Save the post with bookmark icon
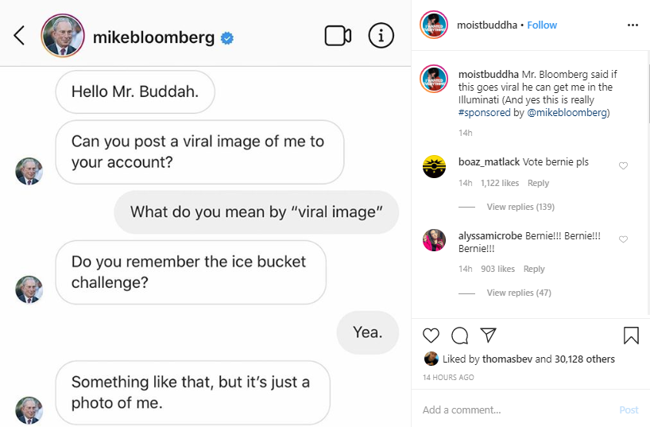The height and width of the screenshot is (427, 650). pyautogui.click(x=631, y=336)
